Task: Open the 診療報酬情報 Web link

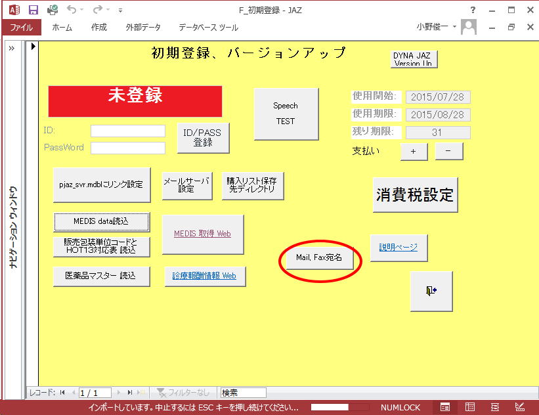Action: [x=205, y=276]
